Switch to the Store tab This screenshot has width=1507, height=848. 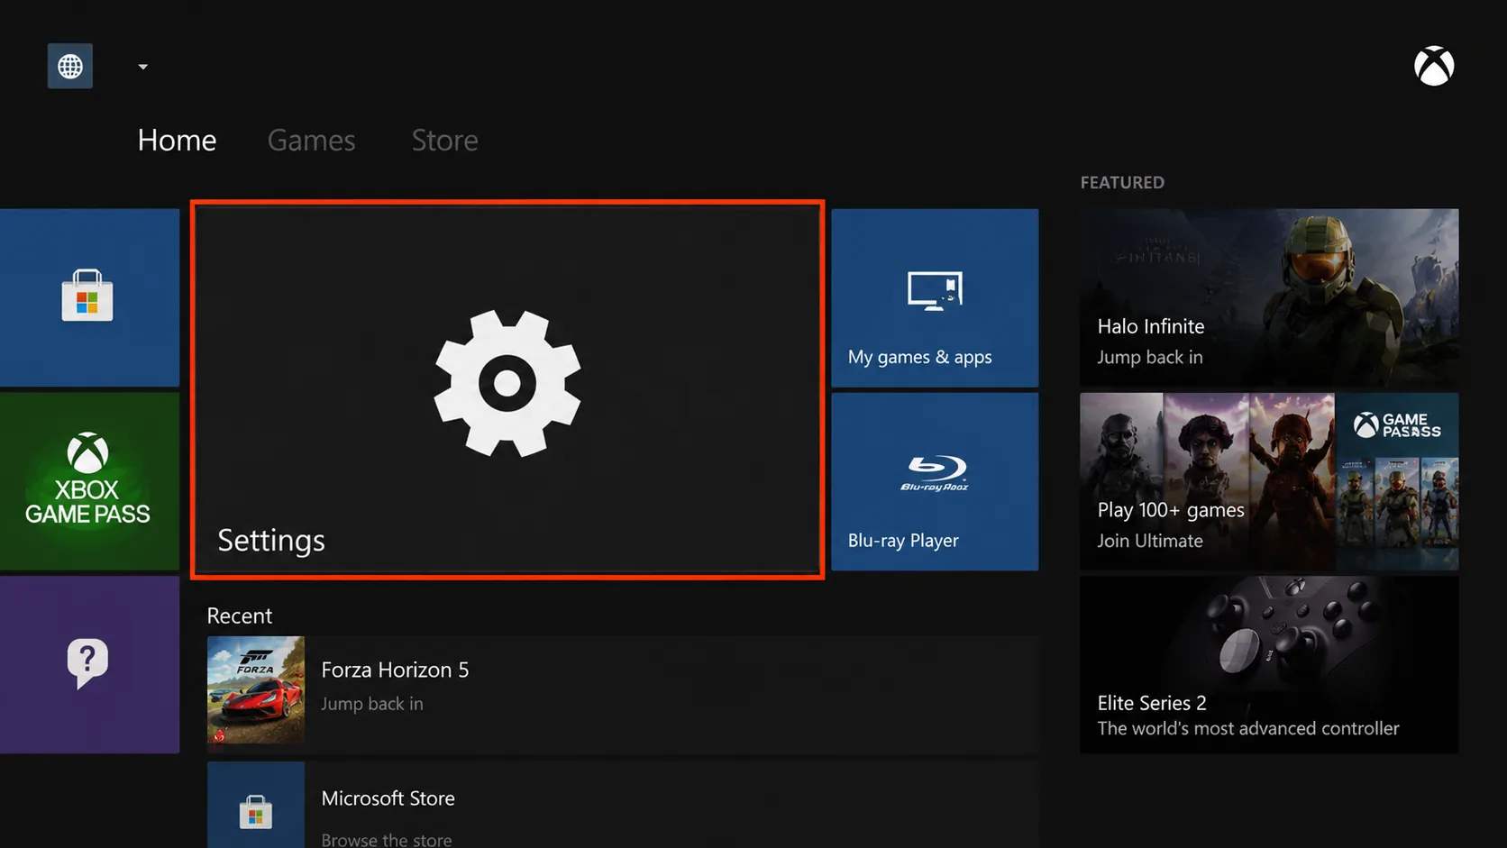[x=444, y=141]
